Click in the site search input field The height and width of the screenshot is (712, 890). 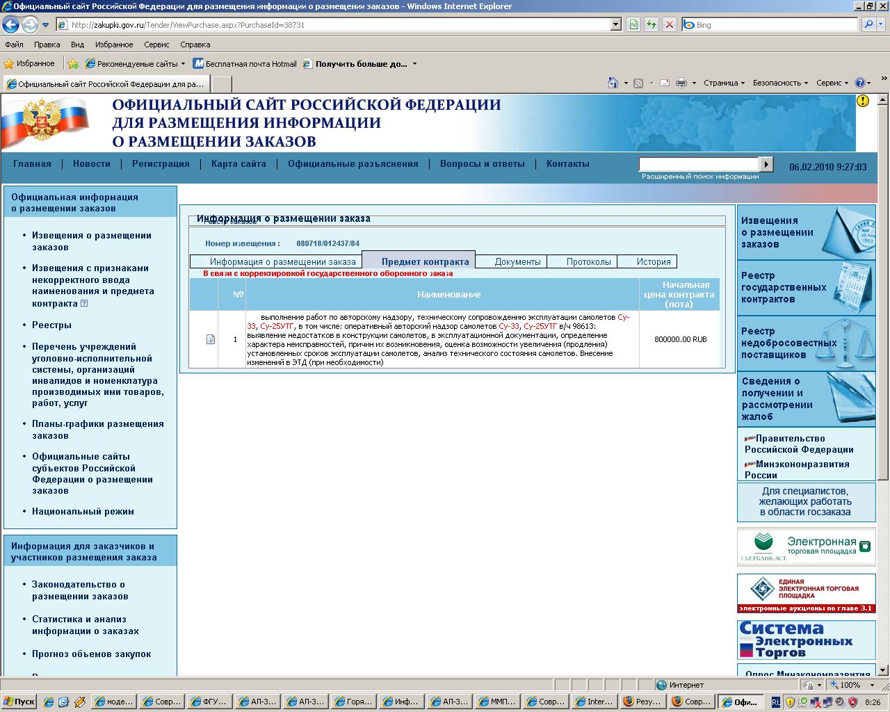699,164
